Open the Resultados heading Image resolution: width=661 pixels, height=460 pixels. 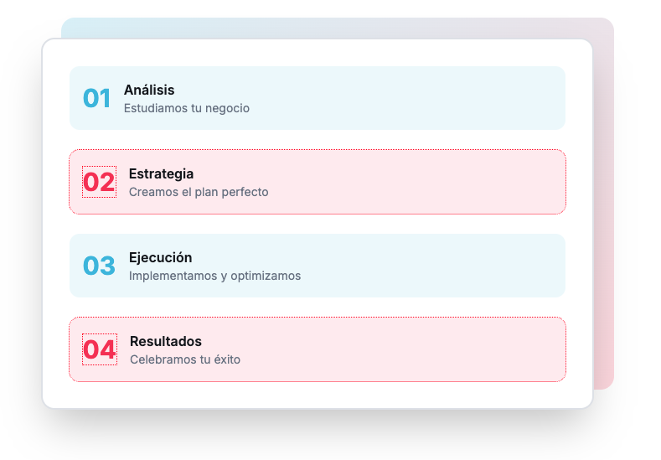[165, 341]
